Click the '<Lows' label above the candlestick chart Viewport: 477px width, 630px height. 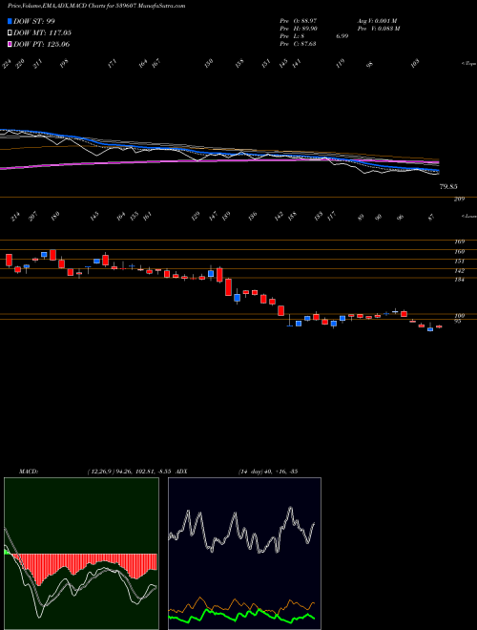click(x=468, y=216)
